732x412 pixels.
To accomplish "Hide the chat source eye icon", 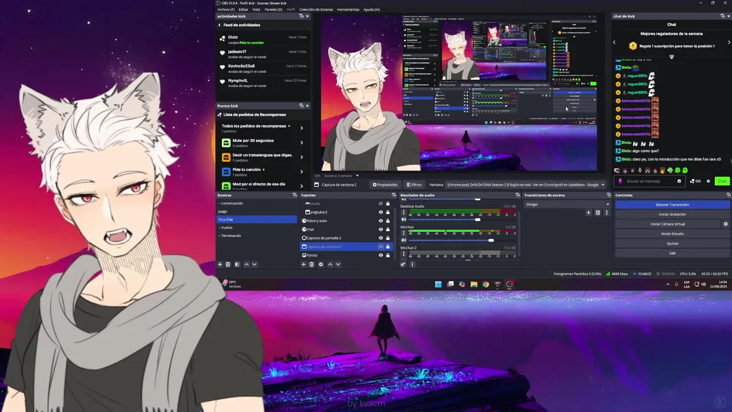I will (x=381, y=229).
